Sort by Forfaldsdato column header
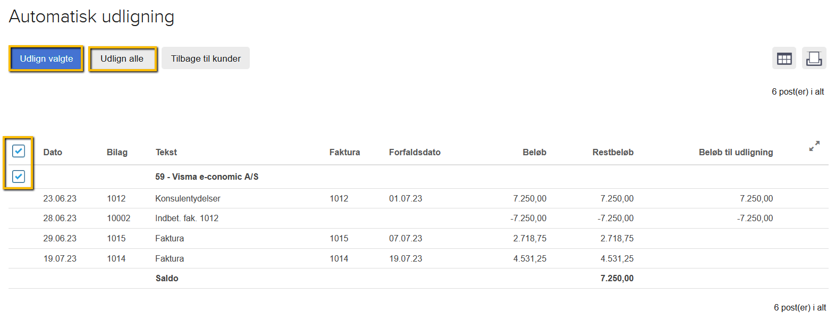The height and width of the screenshot is (319, 835). coord(415,153)
